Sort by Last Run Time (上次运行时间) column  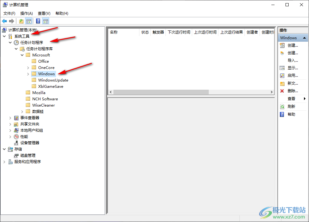[205, 32]
